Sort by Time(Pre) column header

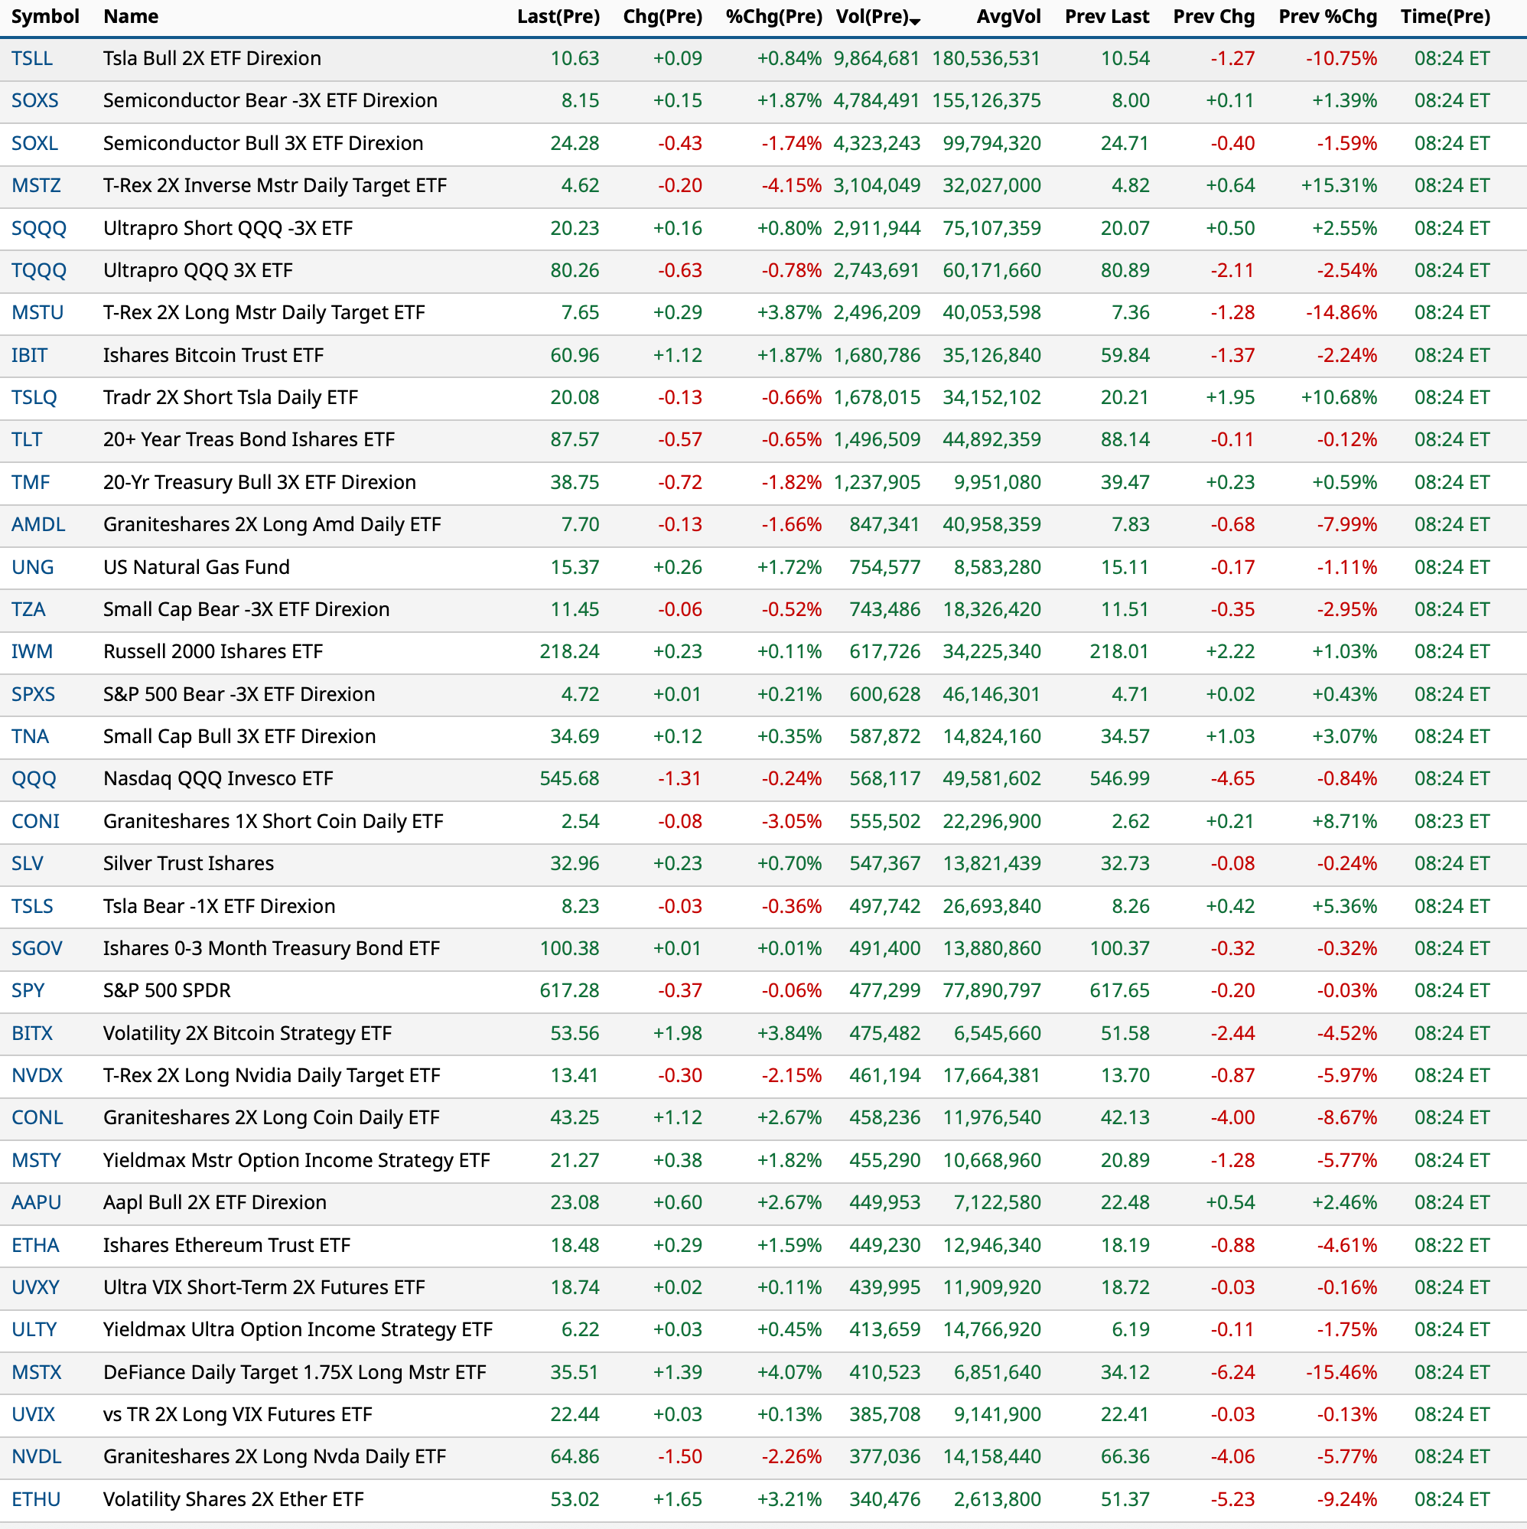(x=1444, y=17)
